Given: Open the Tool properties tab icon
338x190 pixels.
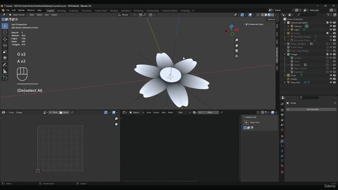Looking at the screenshot, I should coord(282,104).
